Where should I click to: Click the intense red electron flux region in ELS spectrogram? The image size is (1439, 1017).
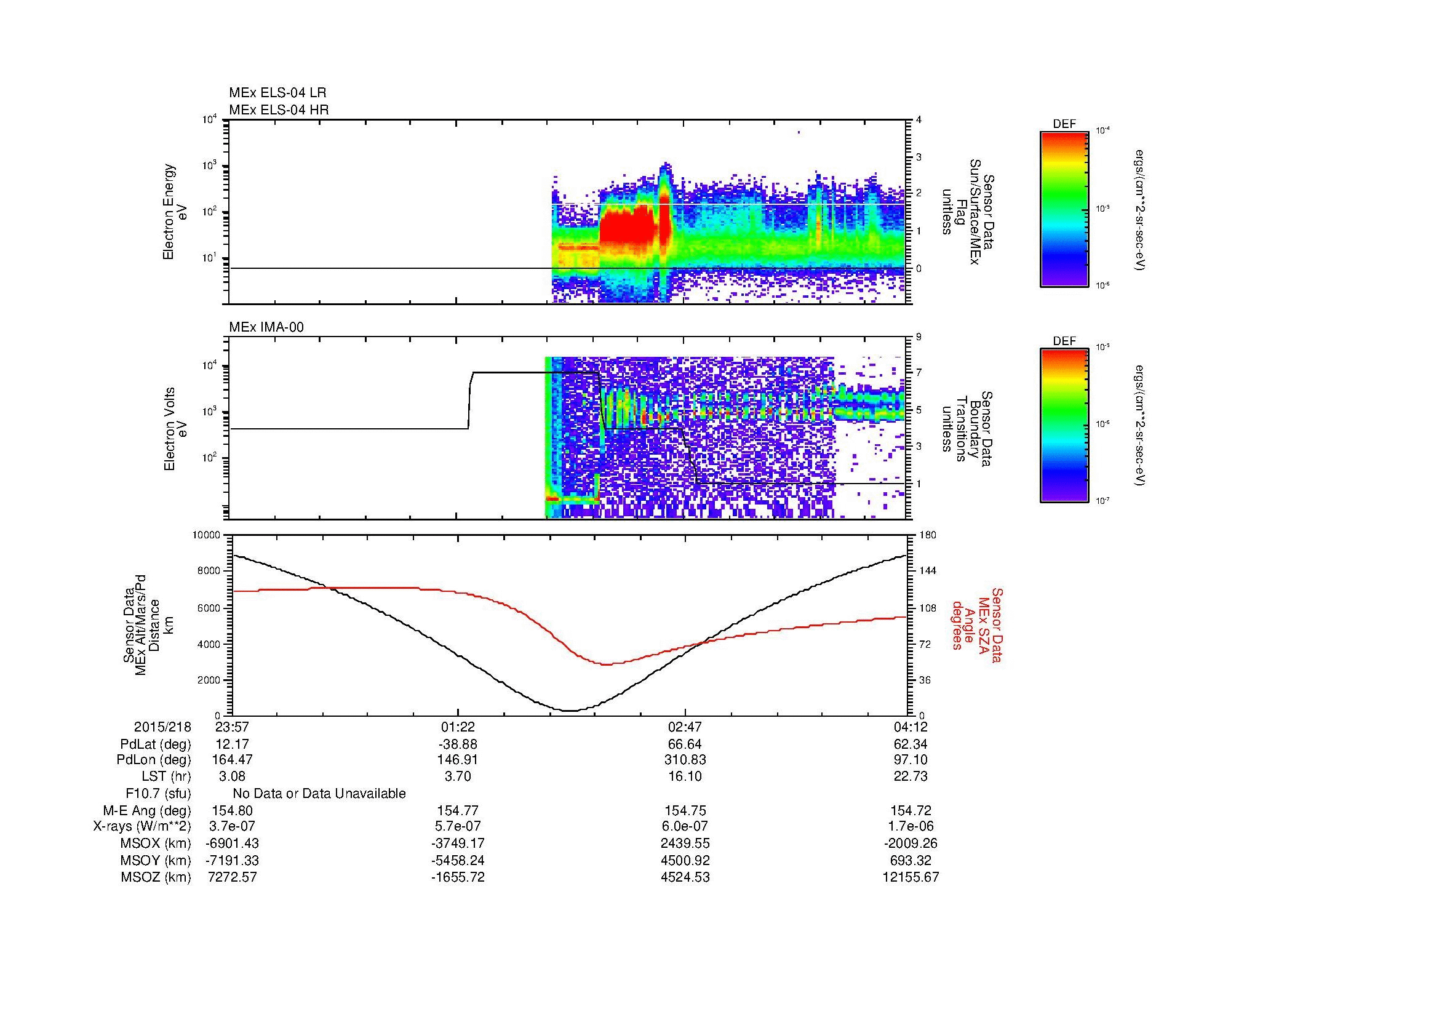627,229
